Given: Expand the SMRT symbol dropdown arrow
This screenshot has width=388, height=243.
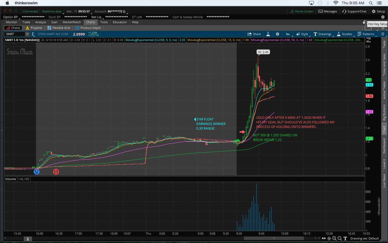Looking at the screenshot, I should (x=27, y=34).
